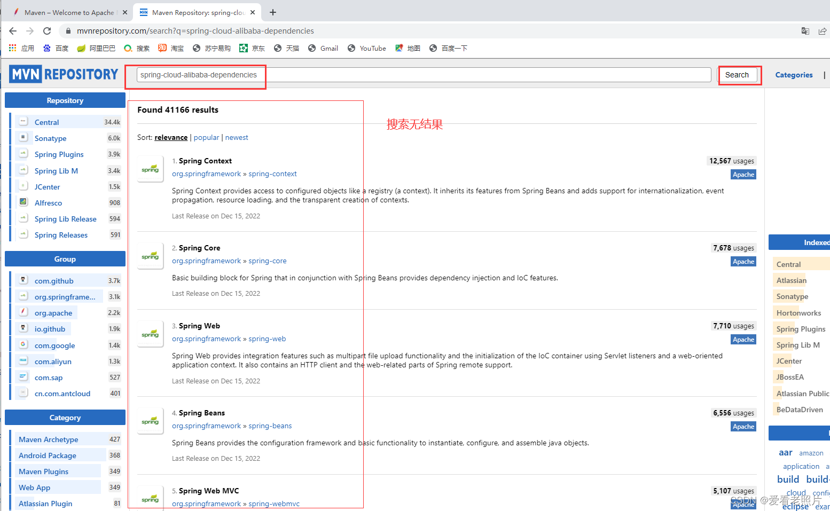Click the com.aliyun group icon
The image size is (830, 511).
click(x=23, y=361)
